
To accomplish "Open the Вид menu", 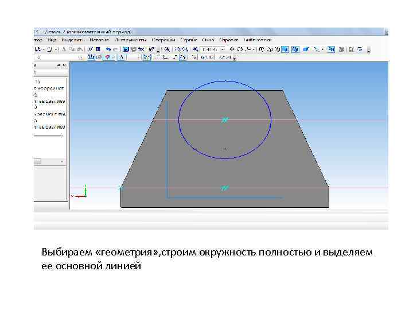I will coord(52,40).
